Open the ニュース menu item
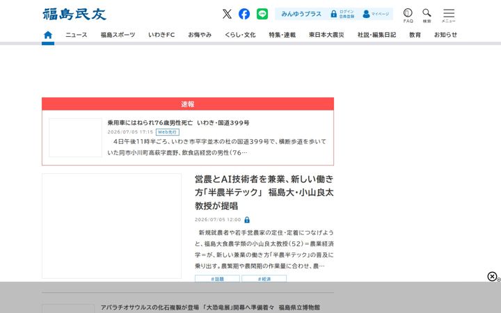 [76, 35]
